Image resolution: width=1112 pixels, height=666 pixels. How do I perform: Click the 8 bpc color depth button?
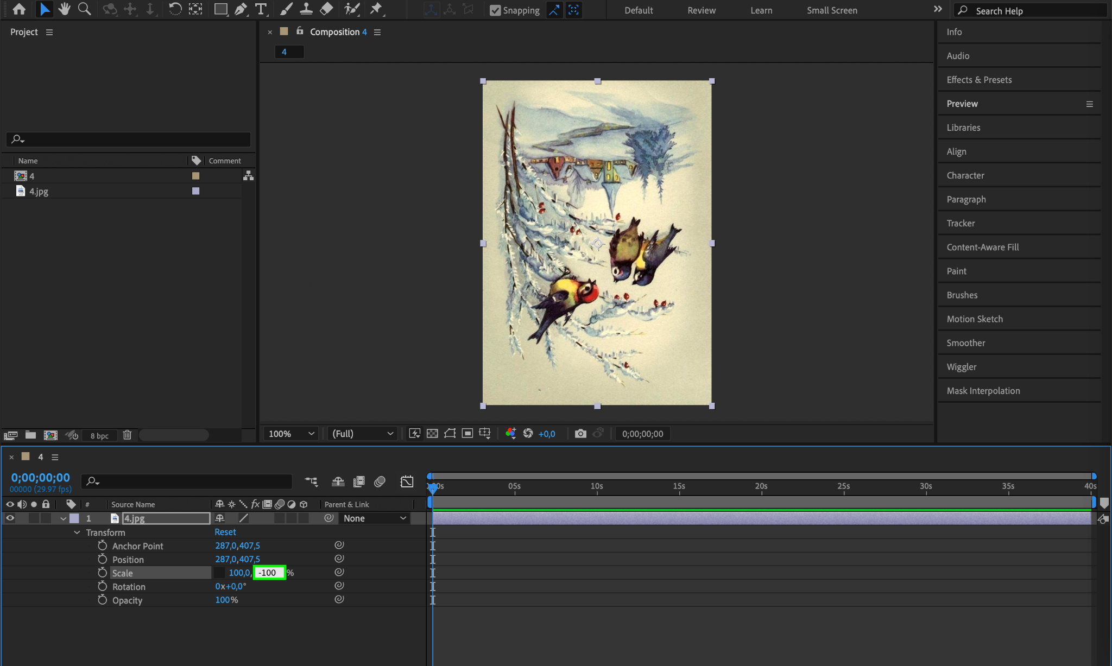[99, 435]
